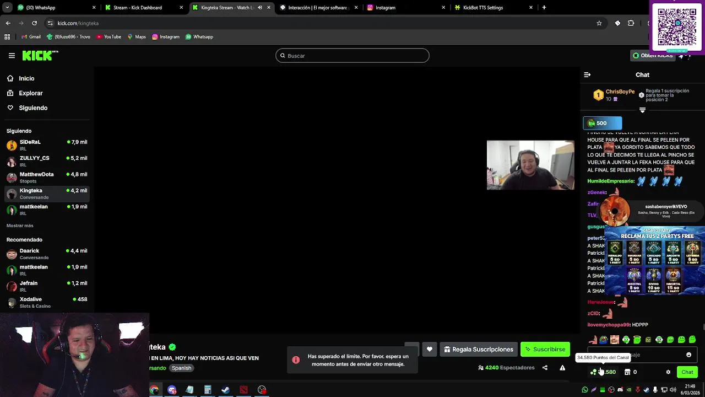Click Regala Suscripciones button
Screen dimensions: 705x397
click(x=478, y=349)
